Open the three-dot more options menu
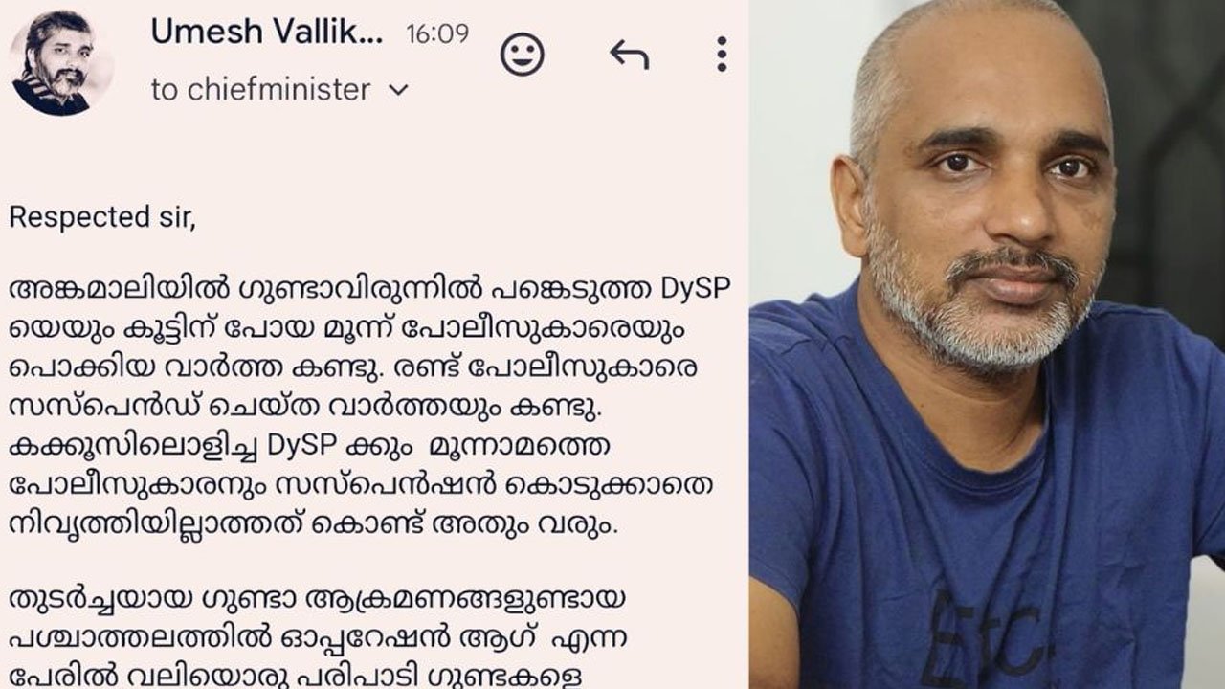The width and height of the screenshot is (1225, 689). (722, 55)
